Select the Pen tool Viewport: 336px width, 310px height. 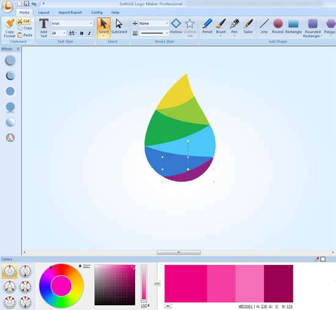(x=234, y=27)
